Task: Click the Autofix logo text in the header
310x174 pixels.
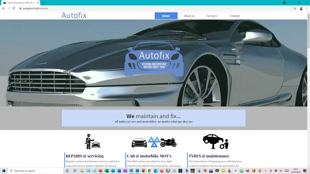Action: click(x=74, y=15)
